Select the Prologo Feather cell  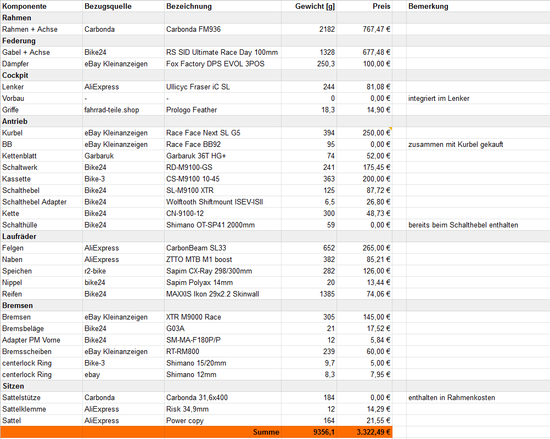pos(223,110)
